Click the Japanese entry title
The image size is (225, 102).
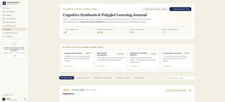[x=68, y=94]
